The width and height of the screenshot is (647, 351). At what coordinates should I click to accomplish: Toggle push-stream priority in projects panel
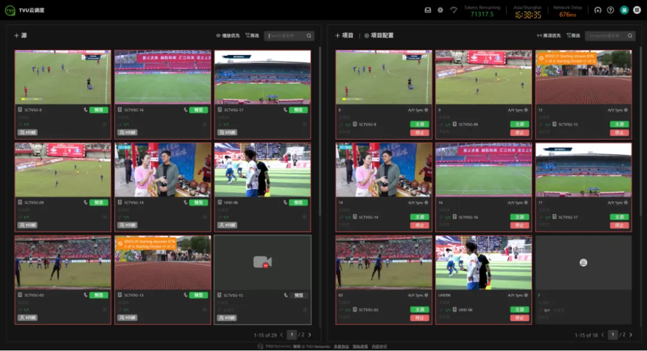pos(549,35)
